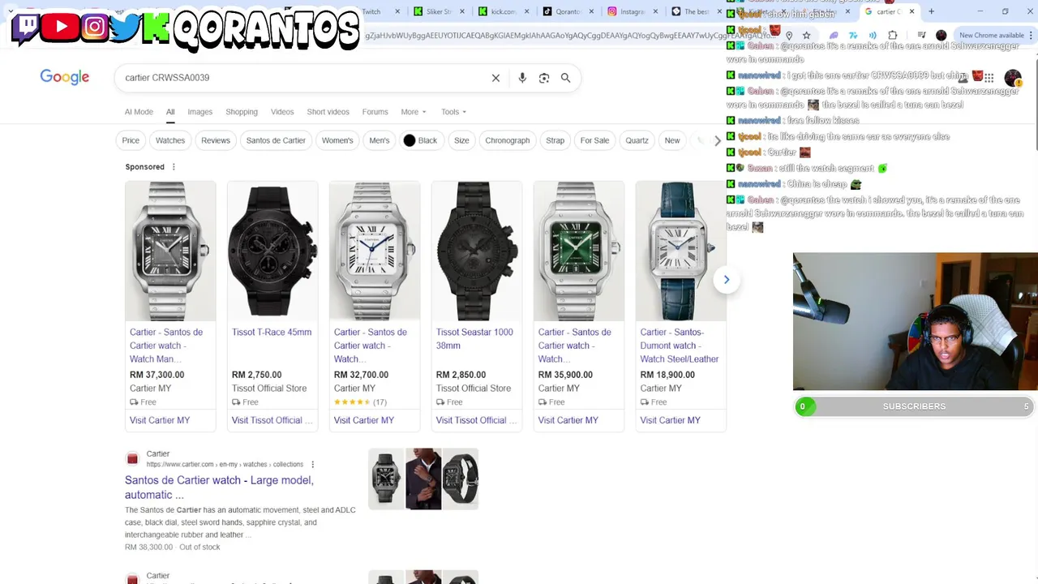This screenshot has width=1038, height=584.
Task: Click in the Google search input field
Action: coord(304,78)
